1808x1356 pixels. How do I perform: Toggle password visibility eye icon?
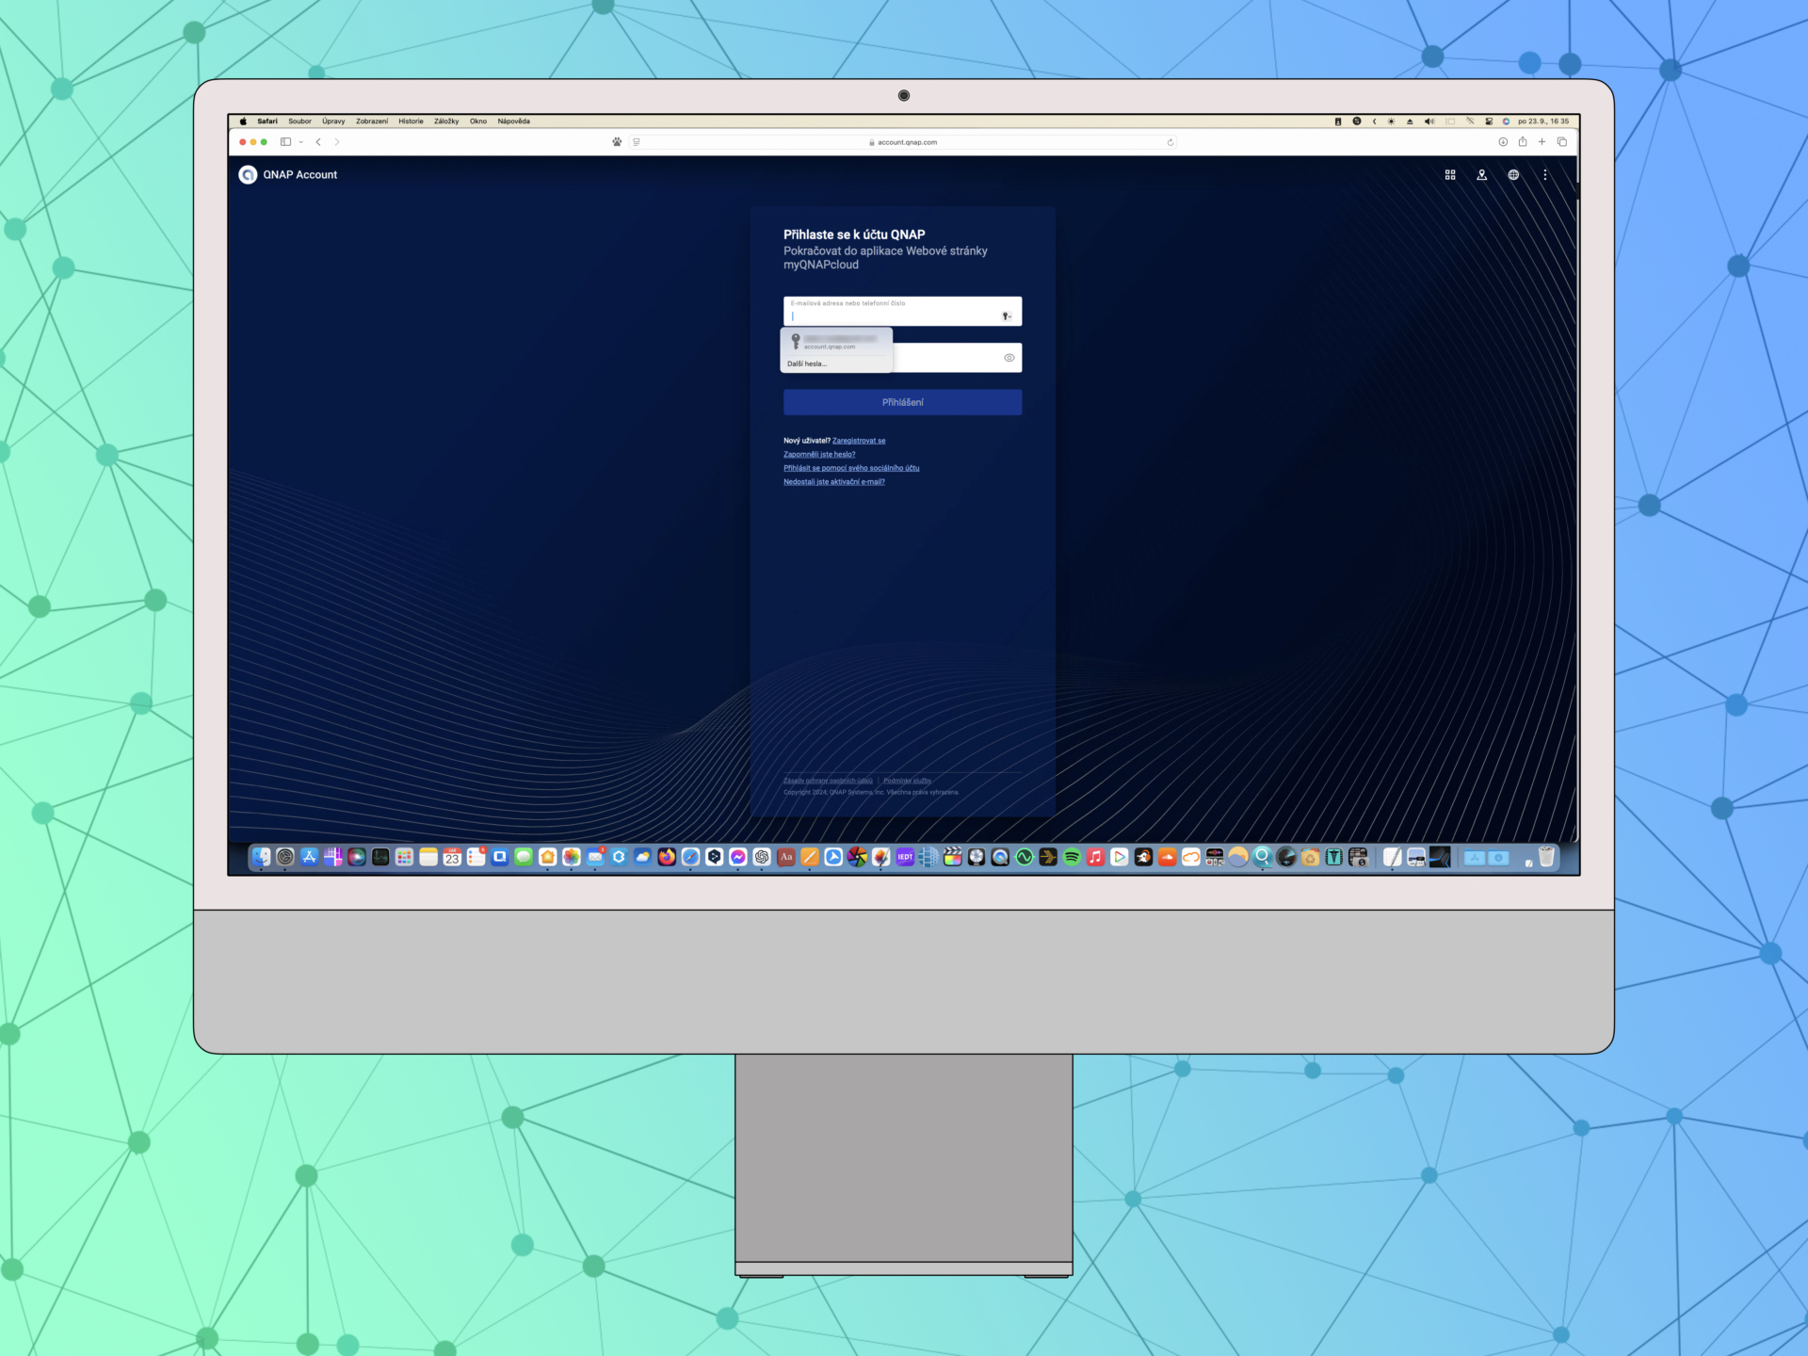[x=1009, y=358]
